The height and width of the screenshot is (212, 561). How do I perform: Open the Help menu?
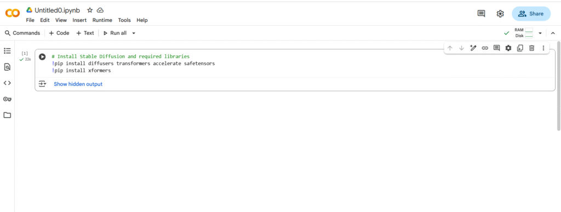click(x=142, y=20)
